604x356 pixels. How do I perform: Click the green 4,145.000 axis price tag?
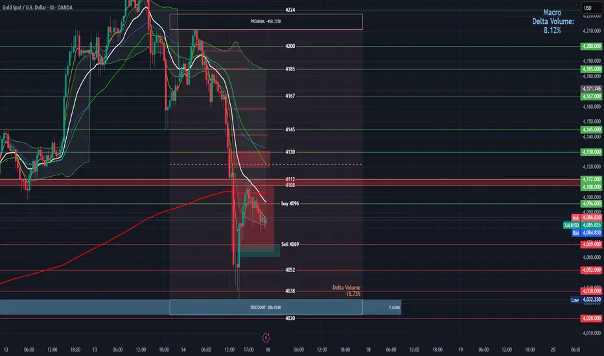coord(591,129)
